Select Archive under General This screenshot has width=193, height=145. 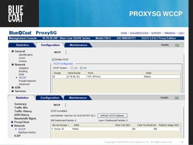pos(23,61)
